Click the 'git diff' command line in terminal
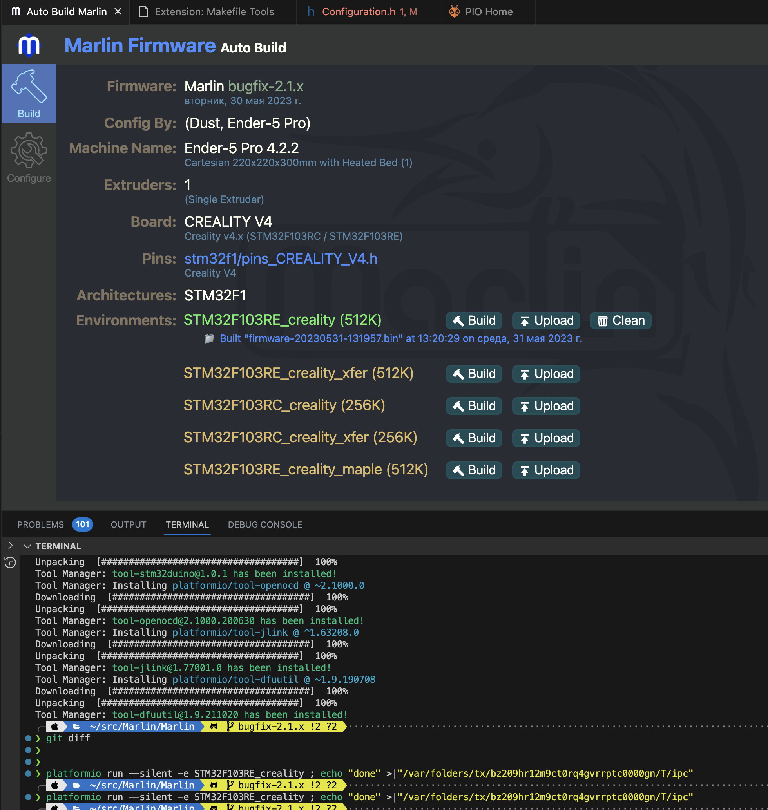Viewport: 768px width, 810px height. click(x=68, y=738)
